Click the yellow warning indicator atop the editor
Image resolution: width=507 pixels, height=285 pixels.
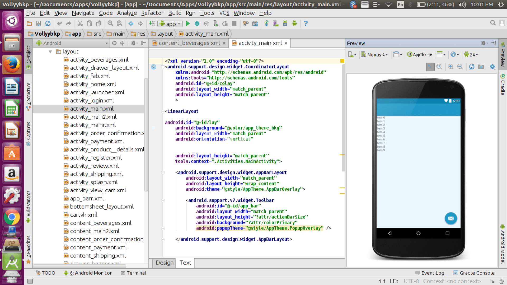(342, 61)
